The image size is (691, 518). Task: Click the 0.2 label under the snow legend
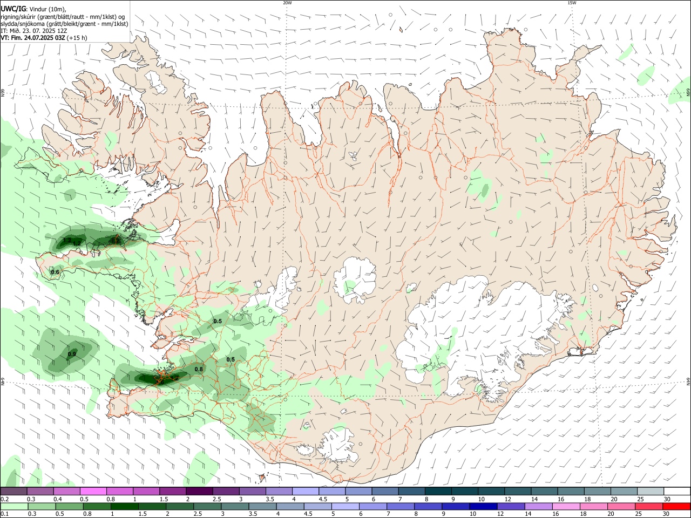point(4,499)
